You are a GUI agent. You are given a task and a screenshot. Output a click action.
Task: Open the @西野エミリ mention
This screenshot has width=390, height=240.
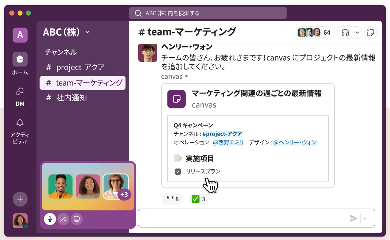(228, 142)
